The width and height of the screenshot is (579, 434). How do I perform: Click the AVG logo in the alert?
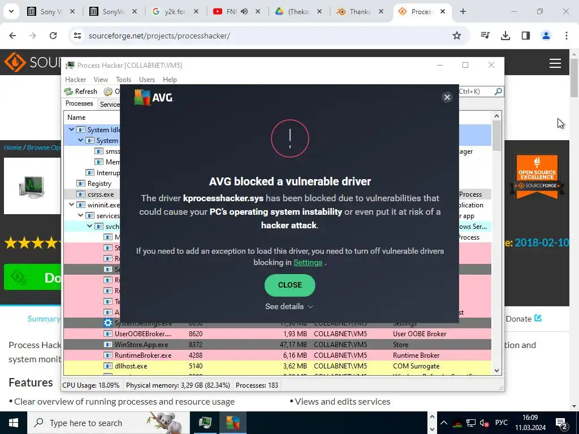pos(153,97)
